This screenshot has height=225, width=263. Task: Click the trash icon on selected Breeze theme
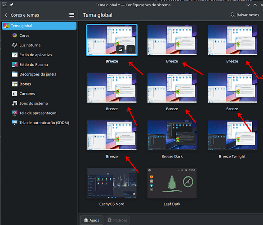coord(131,49)
